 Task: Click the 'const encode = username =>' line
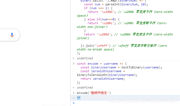(x=102, y=64)
